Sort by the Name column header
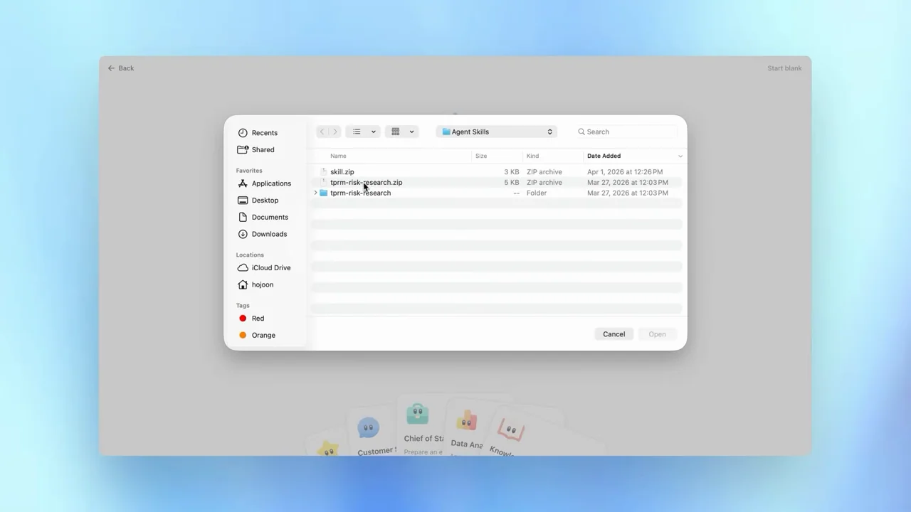The image size is (911, 512). (x=338, y=156)
